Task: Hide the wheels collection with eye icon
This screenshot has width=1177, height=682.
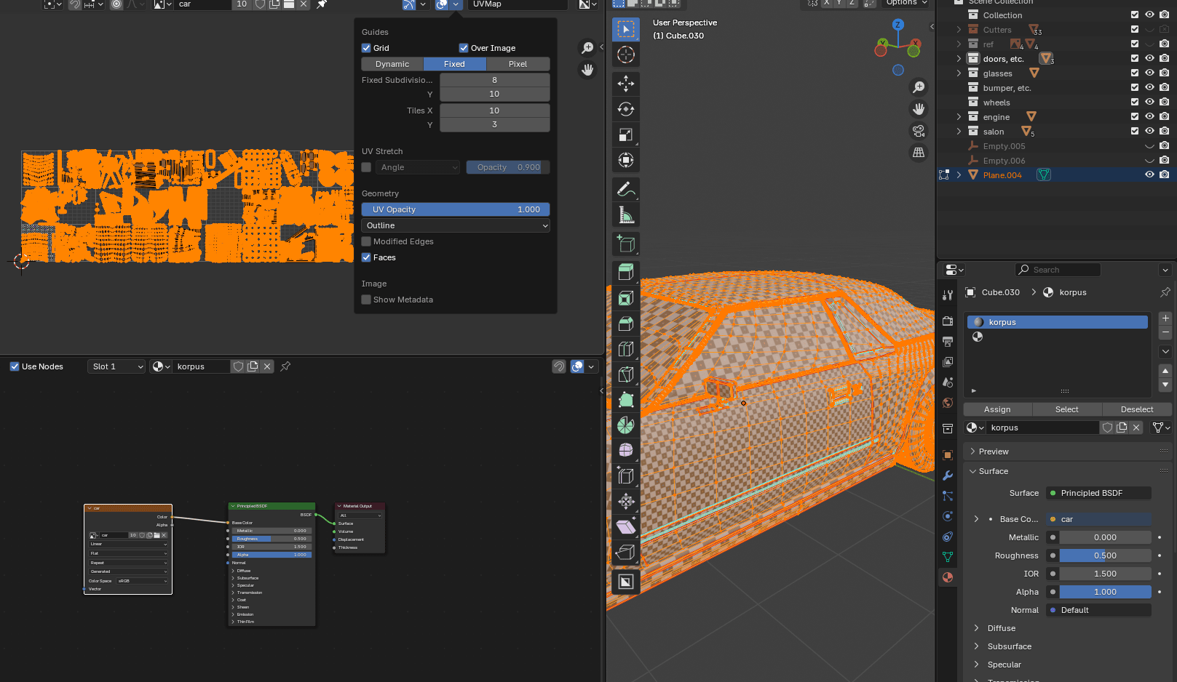Action: tap(1149, 103)
